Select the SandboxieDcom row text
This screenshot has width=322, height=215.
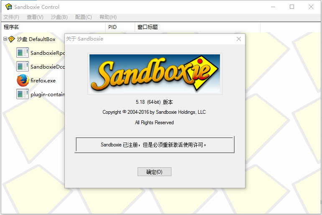coord(47,67)
